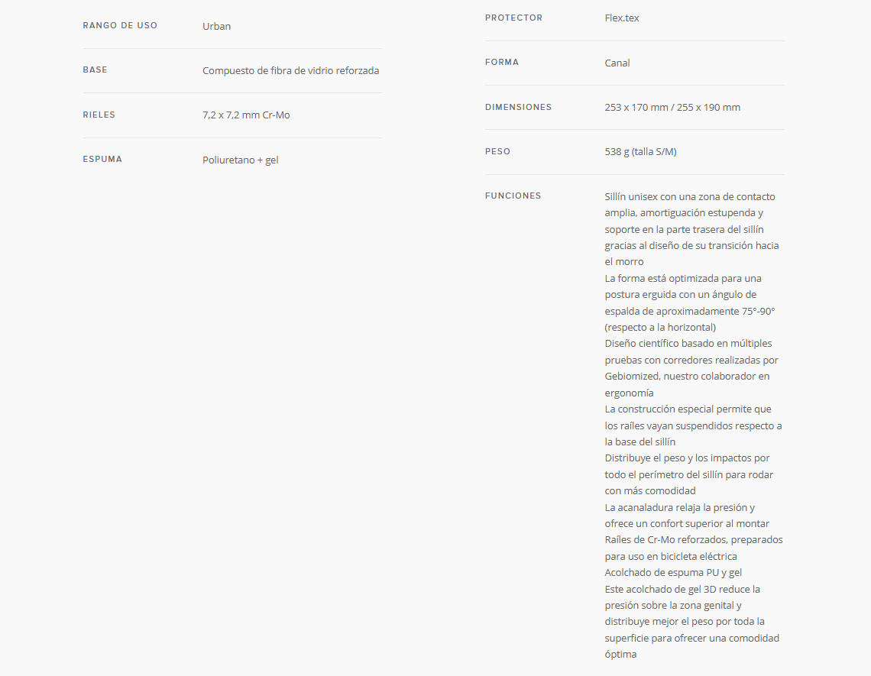
Task: Select the 7,2 x 7,2 mm Cr-Mo value
Action: (246, 115)
